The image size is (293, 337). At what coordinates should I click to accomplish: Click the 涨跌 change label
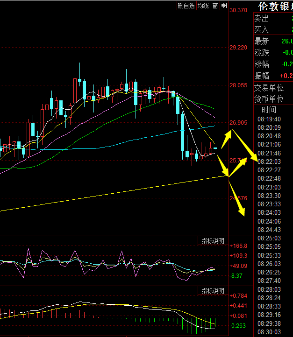point(262,52)
